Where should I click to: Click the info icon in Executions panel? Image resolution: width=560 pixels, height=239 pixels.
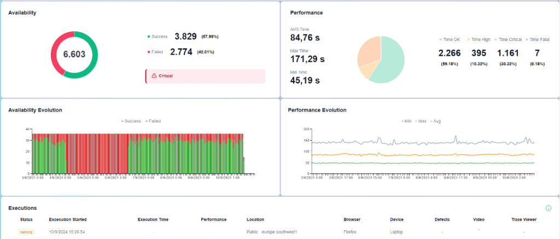pyautogui.click(x=548, y=208)
